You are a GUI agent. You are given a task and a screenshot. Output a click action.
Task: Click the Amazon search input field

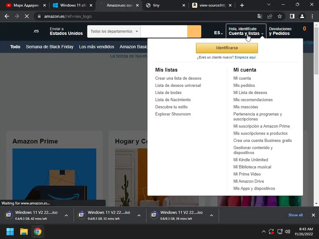coord(164,31)
